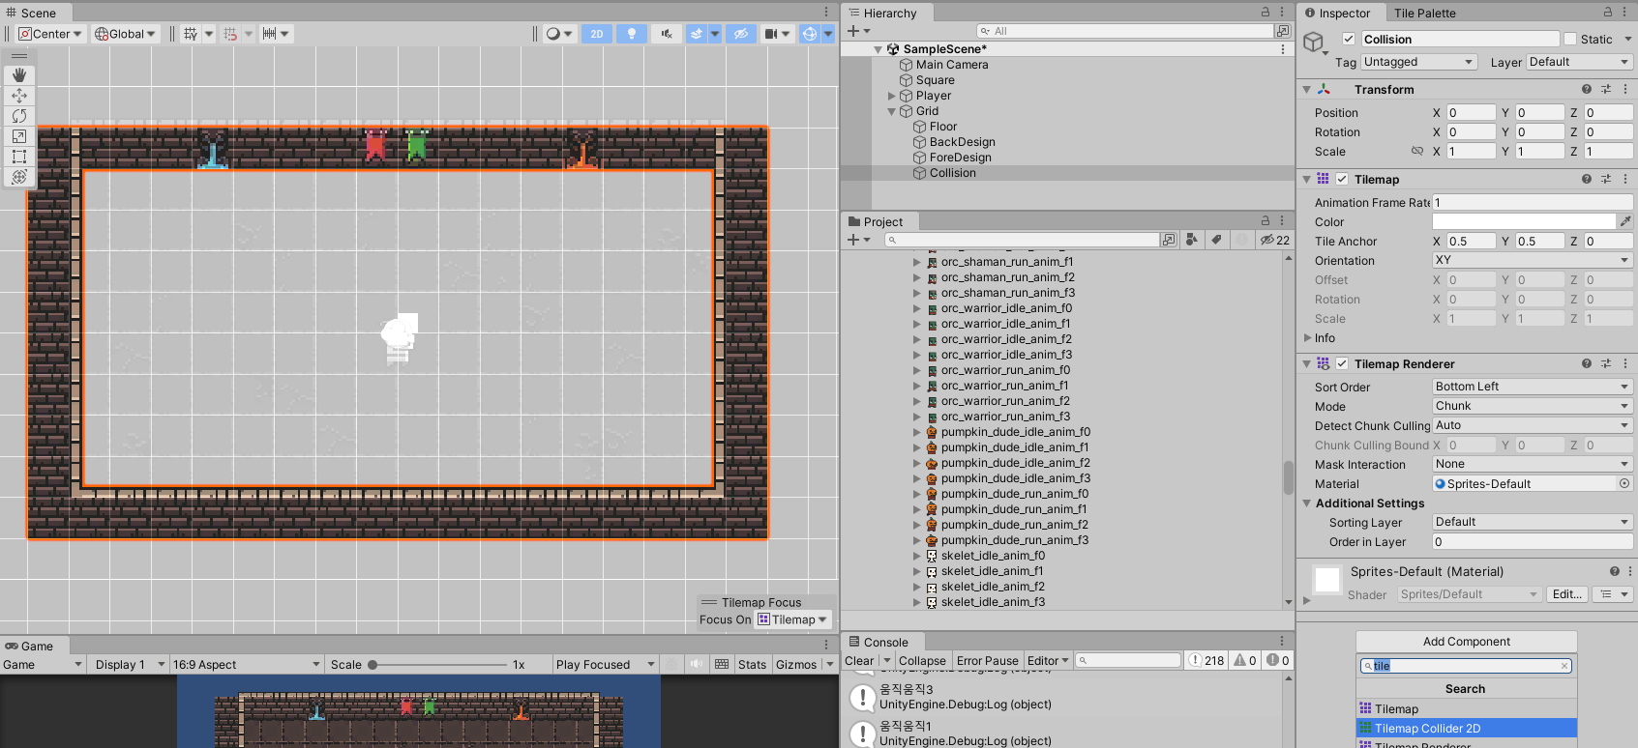This screenshot has width=1638, height=748.
Task: Open the Layer Default dropdown
Action: point(1579,62)
